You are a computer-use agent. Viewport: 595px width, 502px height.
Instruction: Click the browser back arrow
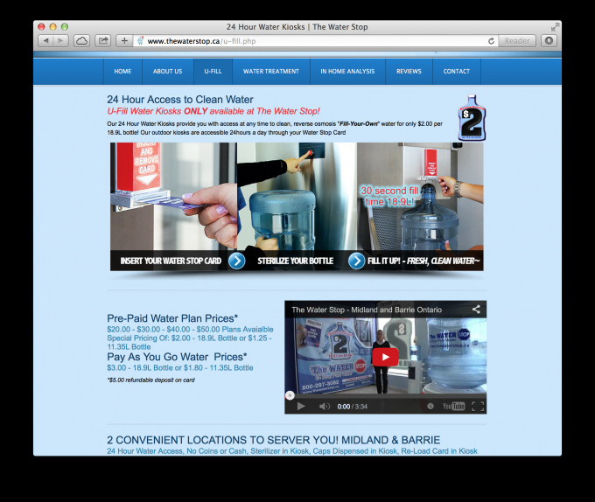(45, 40)
